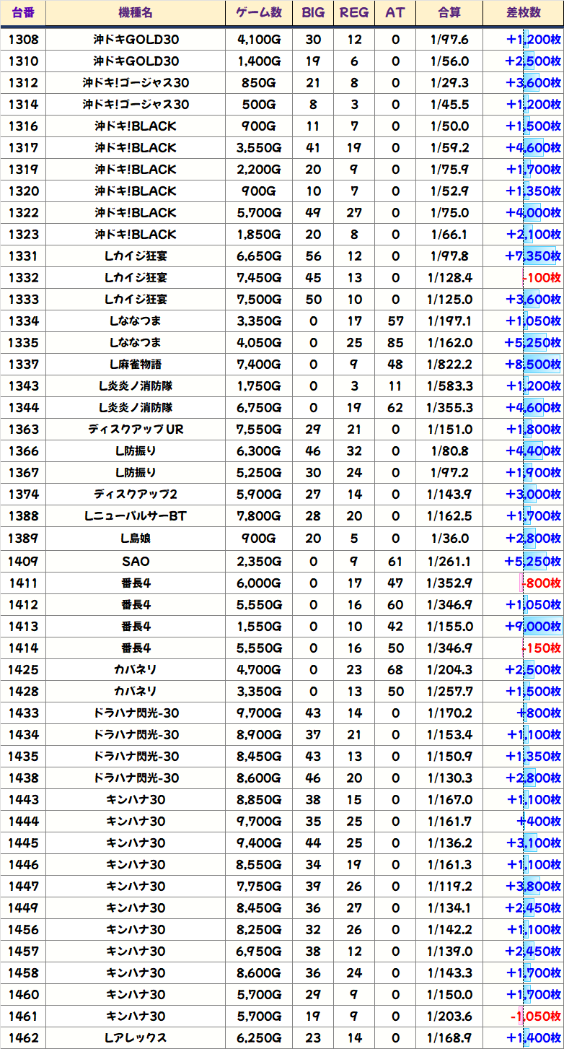Click カバネリ in row 1425
Screen dimensions: 564x1049
click(136, 669)
